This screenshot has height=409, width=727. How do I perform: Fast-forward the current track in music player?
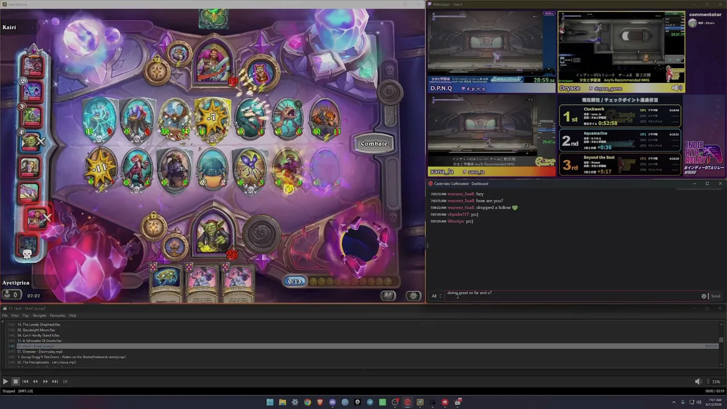[x=45, y=382]
